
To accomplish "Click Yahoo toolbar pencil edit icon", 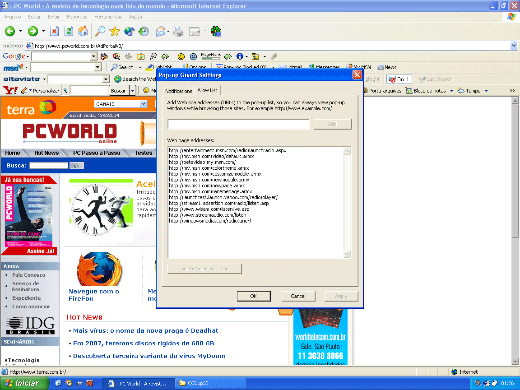I will pyautogui.click(x=24, y=90).
